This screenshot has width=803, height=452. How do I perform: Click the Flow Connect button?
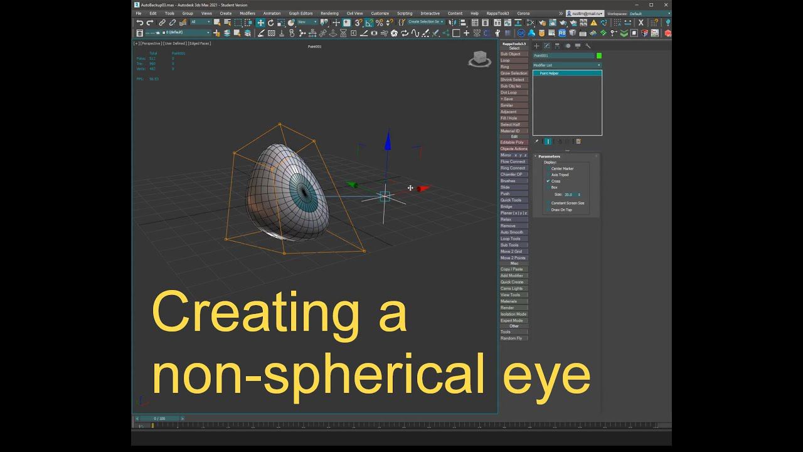point(514,161)
